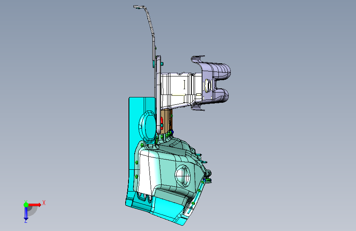This screenshot has height=231, width=356.
Task: Select the round port on the teal housing
Action: 183,176
